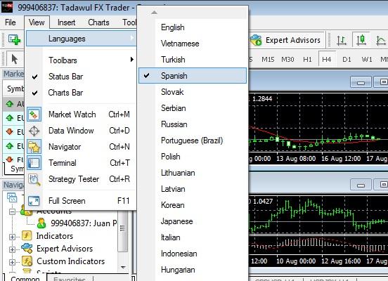
Task: Click the Navigator folder-star icon
Action: (x=34, y=147)
